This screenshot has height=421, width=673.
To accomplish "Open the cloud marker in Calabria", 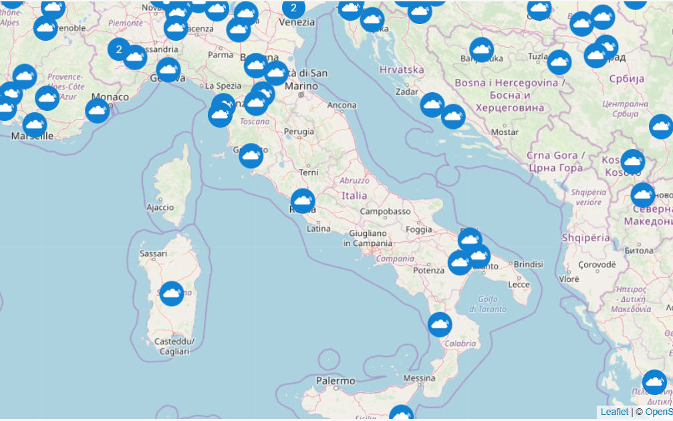I will click(440, 325).
